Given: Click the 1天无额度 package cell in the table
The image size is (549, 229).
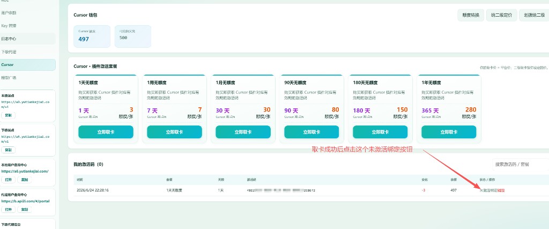Looking at the screenshot, I should point(174,190).
